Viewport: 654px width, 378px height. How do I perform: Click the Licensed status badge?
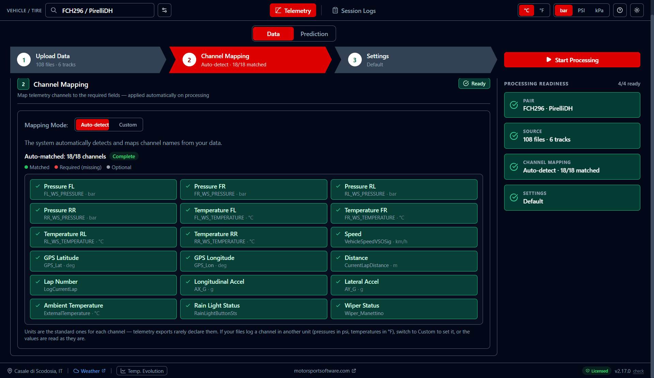(x=596, y=371)
